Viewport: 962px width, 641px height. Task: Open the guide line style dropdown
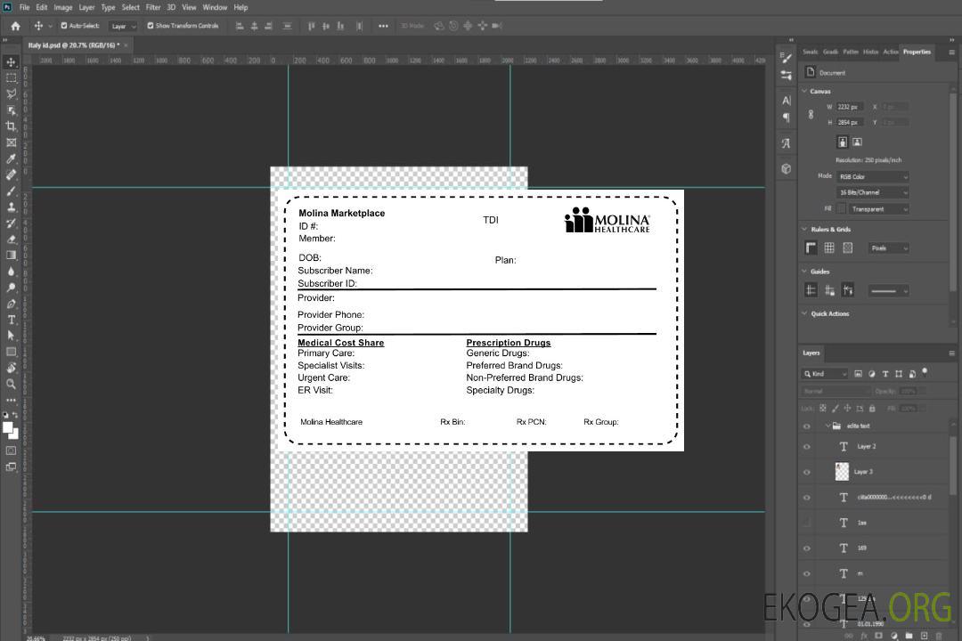coord(889,291)
